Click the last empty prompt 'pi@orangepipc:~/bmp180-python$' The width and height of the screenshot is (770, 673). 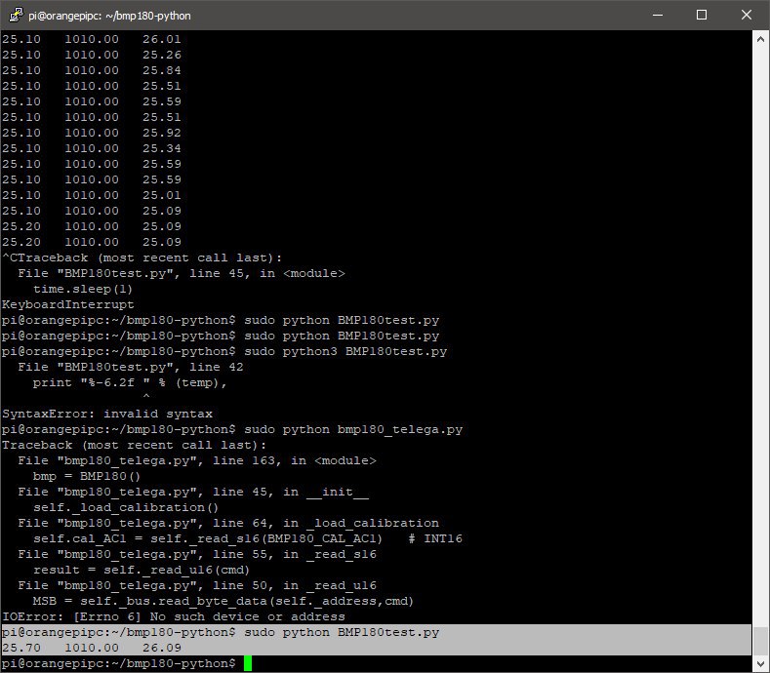pos(118,663)
